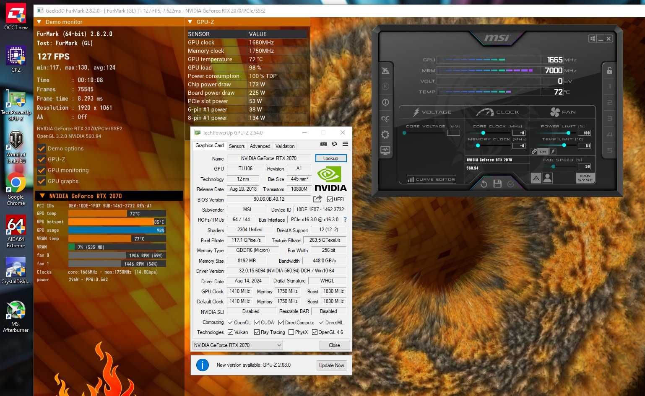The image size is (645, 396).
Task: Select Afterburner profile slot 3
Action: [x=609, y=119]
